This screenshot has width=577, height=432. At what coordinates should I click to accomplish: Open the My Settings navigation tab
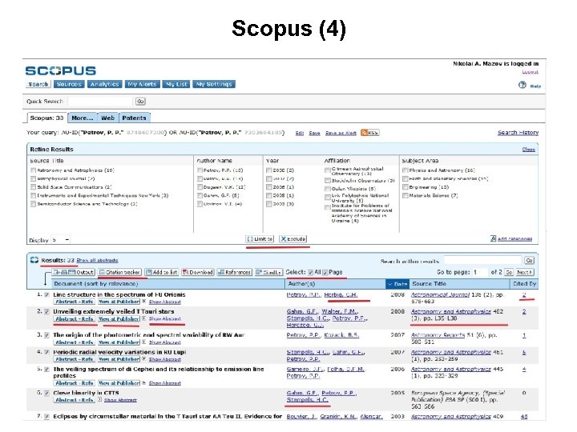pos(214,84)
